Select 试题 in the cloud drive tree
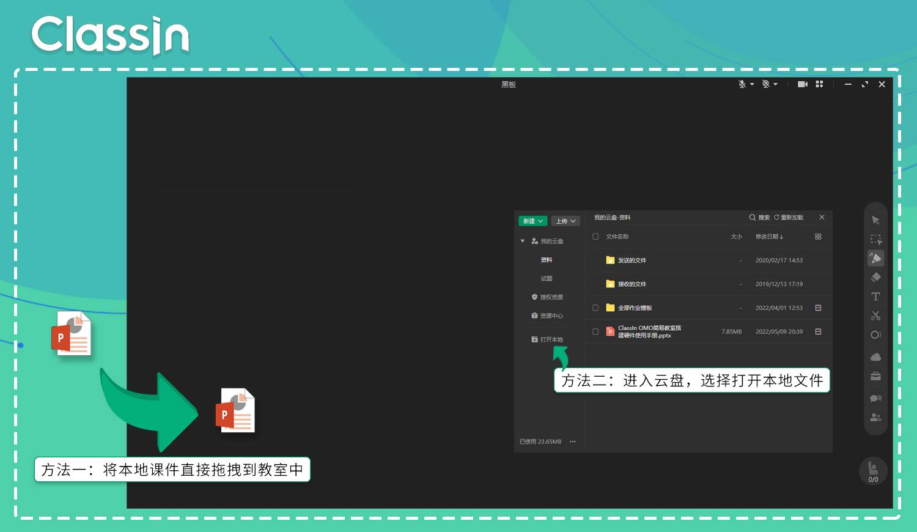This screenshot has height=532, width=917. point(547,278)
